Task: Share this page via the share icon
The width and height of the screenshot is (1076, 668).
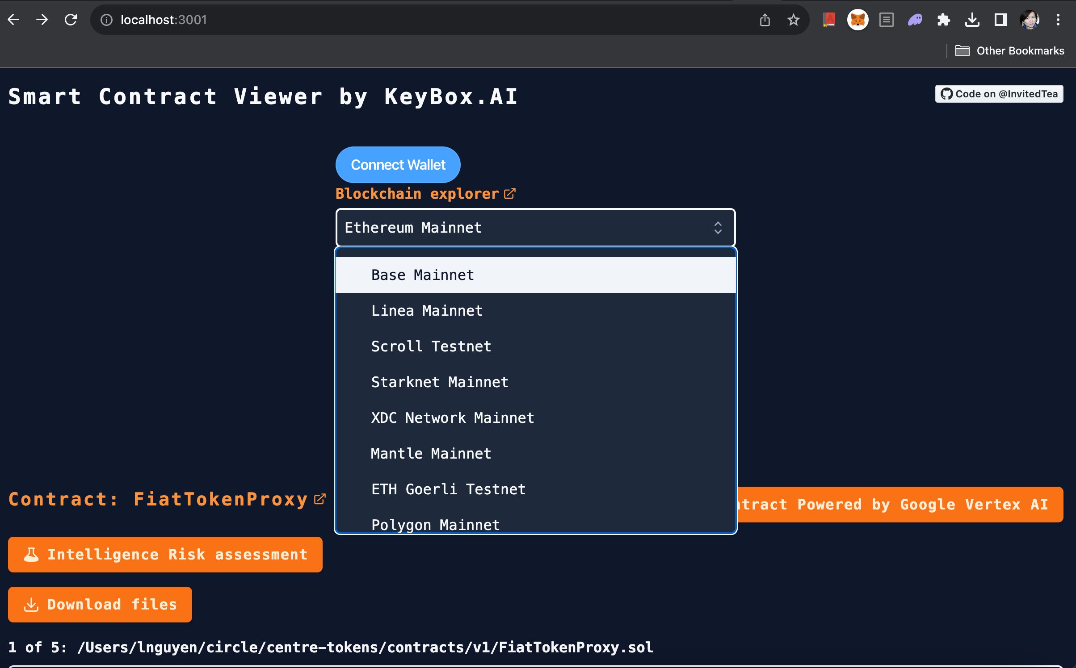Action: (x=765, y=20)
